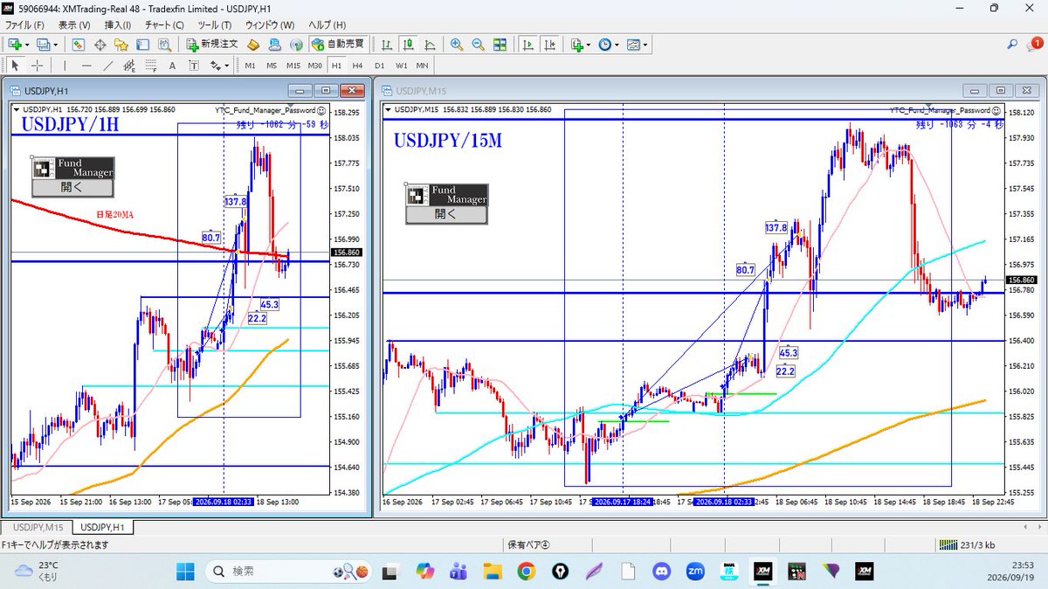Expand the profiles dropdown arrow
Viewport: 1048px width, 589px height.
click(56, 44)
